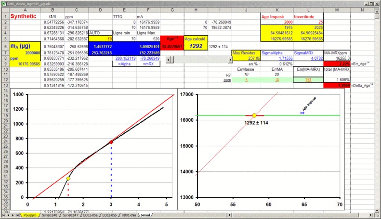
Task: Click the AUTO label cell
Action: pos(100,33)
